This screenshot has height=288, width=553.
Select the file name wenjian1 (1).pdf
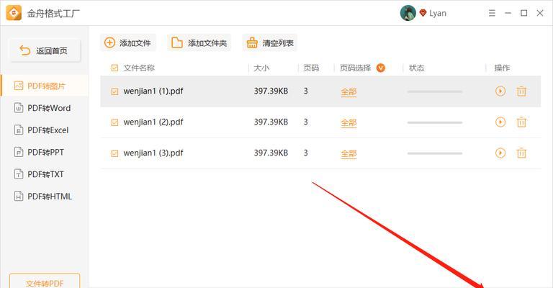coord(153,91)
